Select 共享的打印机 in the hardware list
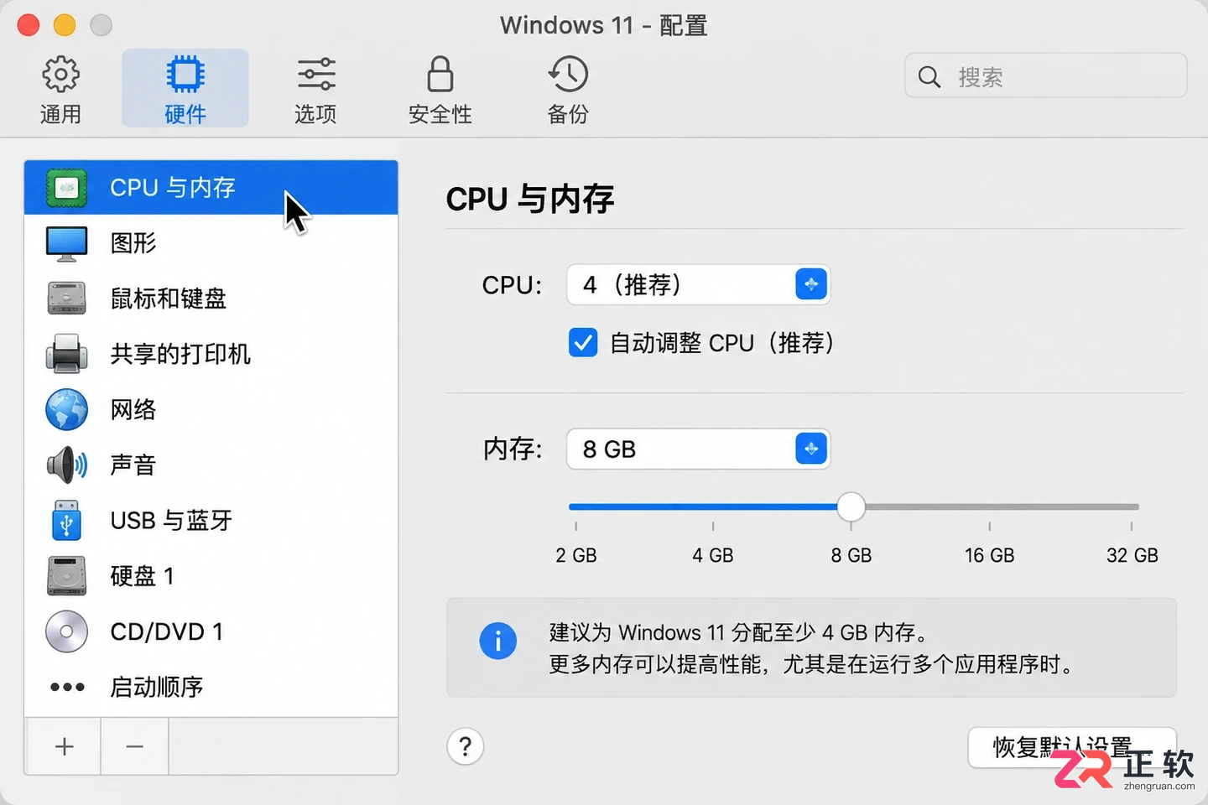Screen dimensions: 1208x805 tap(211, 354)
